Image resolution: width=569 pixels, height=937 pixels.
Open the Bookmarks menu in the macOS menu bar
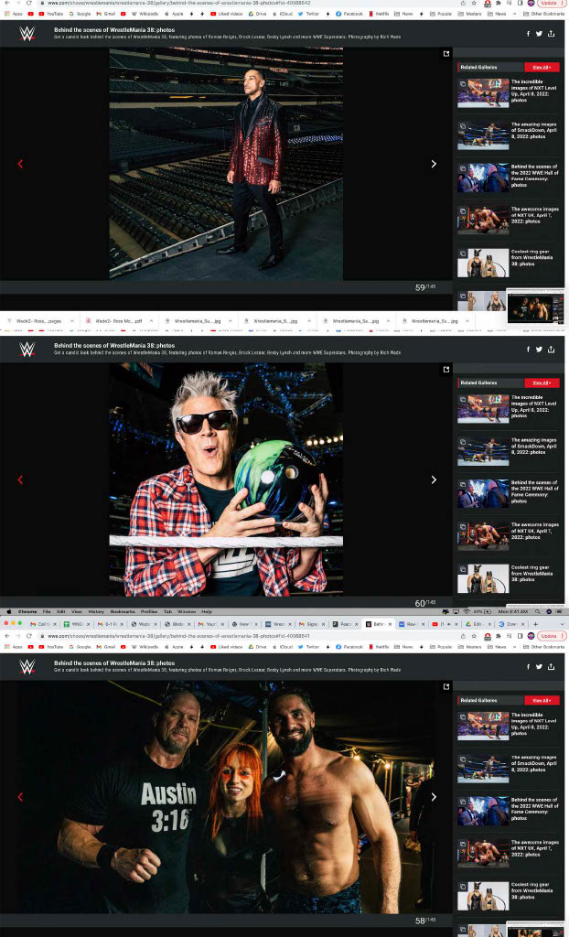click(123, 612)
